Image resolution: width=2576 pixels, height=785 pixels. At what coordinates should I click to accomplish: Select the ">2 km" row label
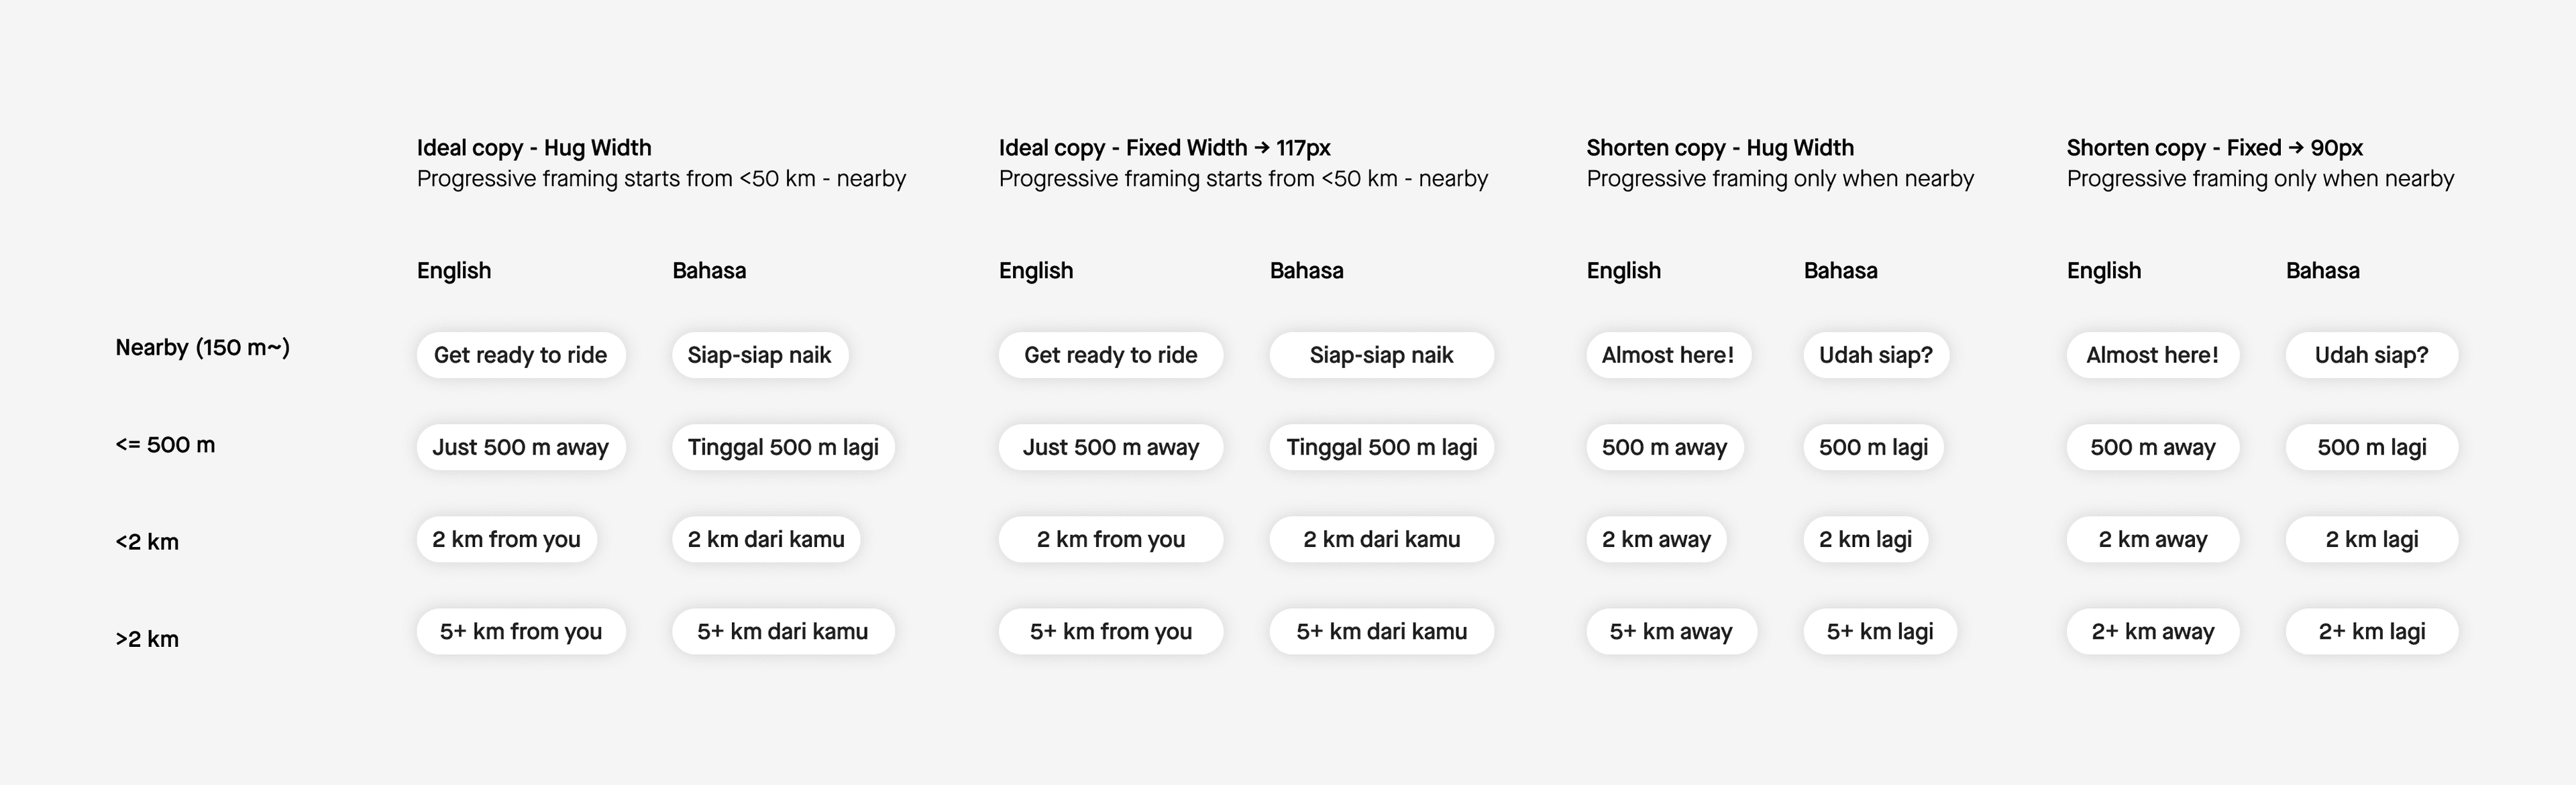click(147, 639)
